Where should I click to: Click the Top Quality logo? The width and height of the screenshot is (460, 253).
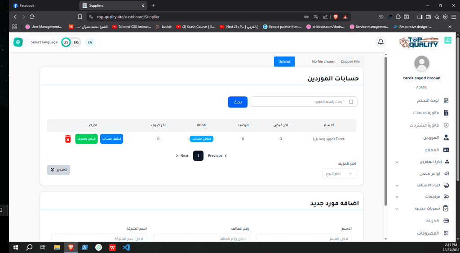tap(419, 43)
